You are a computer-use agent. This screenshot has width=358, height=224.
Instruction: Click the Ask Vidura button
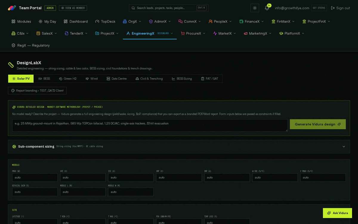pyautogui.click(x=337, y=213)
